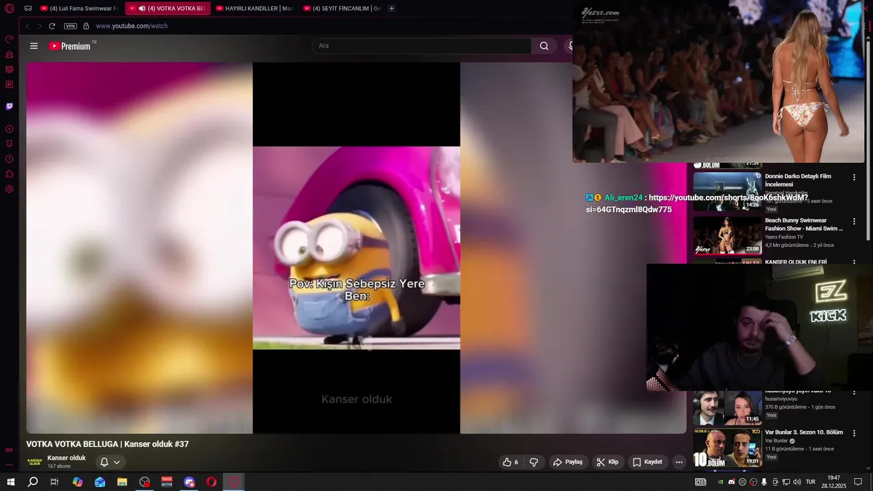Open Var Bunlar 3. Sezon 10. Bölüm video
Image resolution: width=873 pixels, height=491 pixels.
[803, 432]
